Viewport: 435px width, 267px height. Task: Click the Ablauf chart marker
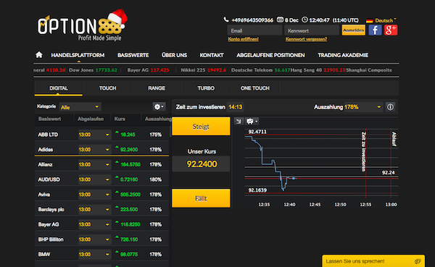point(394,139)
